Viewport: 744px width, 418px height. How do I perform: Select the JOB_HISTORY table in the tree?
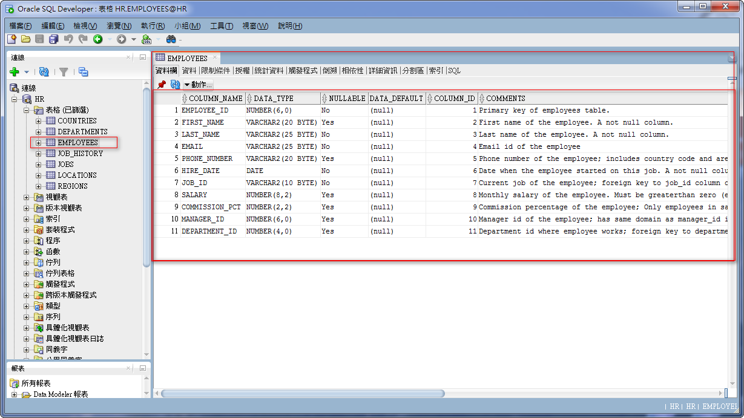click(x=80, y=154)
